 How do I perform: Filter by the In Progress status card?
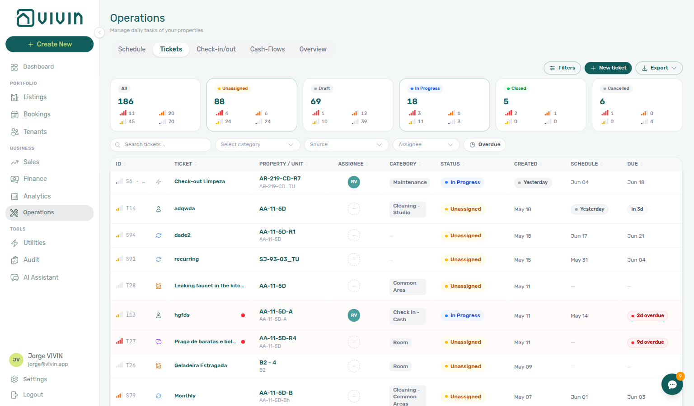click(445, 105)
